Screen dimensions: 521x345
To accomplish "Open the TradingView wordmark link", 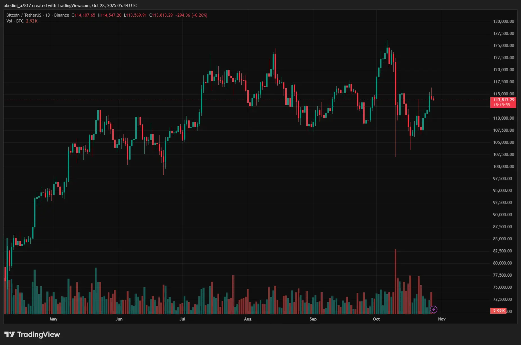I will pyautogui.click(x=39, y=334).
